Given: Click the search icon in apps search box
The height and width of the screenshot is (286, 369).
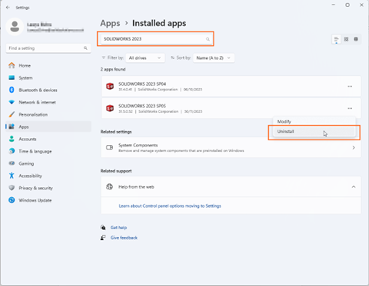Looking at the screenshot, I should 208,39.
